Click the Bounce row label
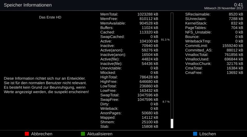The image size is (247, 137). click(192, 37)
